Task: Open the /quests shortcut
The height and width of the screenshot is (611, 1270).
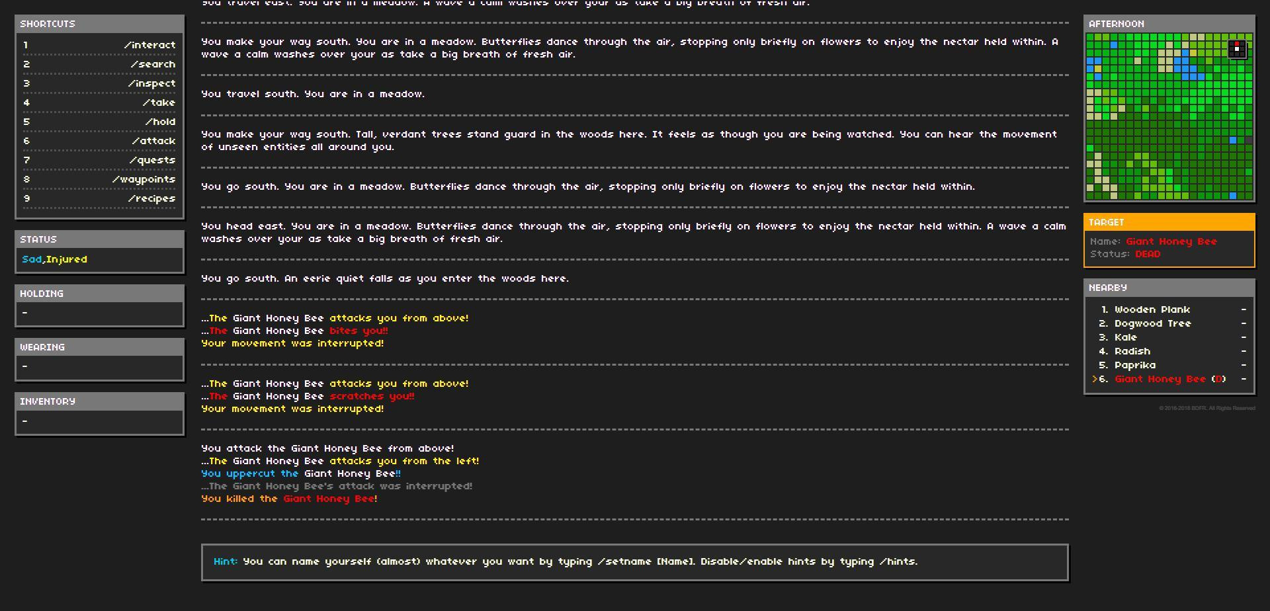Action: pos(99,160)
